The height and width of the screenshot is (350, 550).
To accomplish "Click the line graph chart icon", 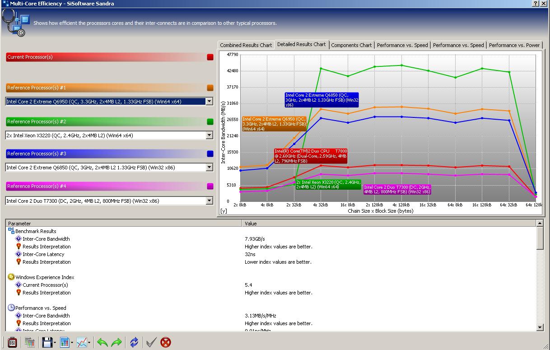I will click(82, 342).
